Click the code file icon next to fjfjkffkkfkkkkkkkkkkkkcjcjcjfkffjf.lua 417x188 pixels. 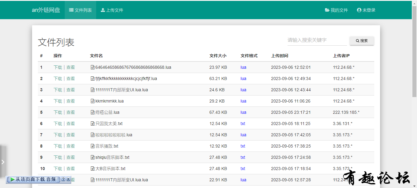[x=92, y=78]
